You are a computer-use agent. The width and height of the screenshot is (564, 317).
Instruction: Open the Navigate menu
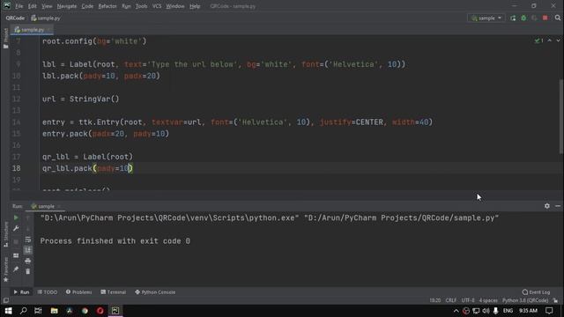coord(67,6)
